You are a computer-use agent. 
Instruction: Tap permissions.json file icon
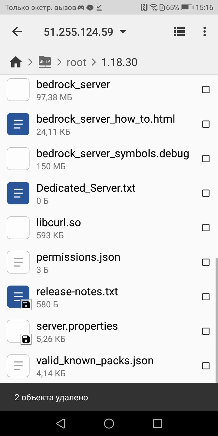[x=18, y=262]
